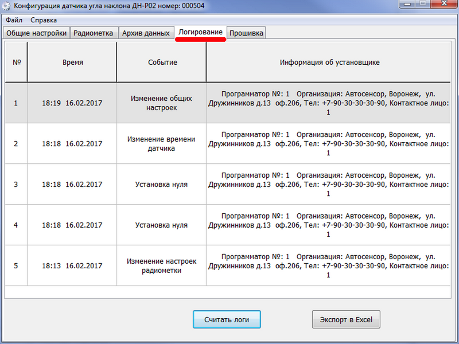459x344 pixels.
Task: Export the logs with Экспорт в Excel
Action: 346,319
